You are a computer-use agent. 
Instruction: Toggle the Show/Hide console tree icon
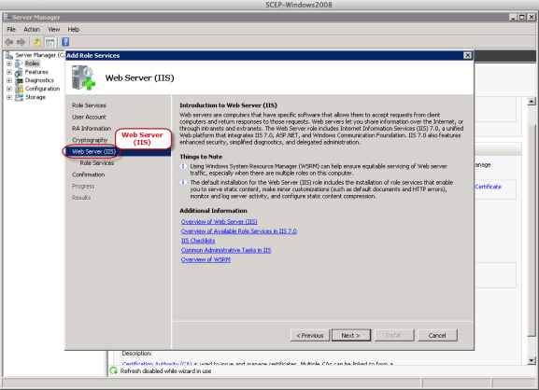[50, 42]
